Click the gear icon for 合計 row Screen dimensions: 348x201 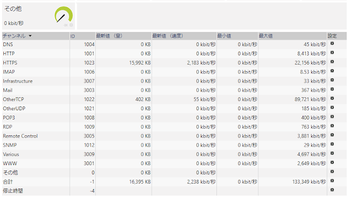pos(332,181)
